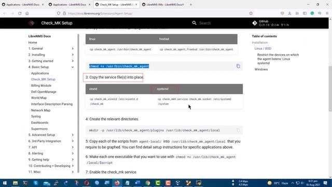Select the systemd tab
332x187 pixels.
pos(163,89)
